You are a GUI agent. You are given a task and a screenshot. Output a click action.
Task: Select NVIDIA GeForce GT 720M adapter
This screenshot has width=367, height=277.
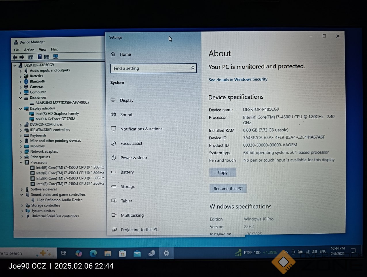[x=55, y=119]
